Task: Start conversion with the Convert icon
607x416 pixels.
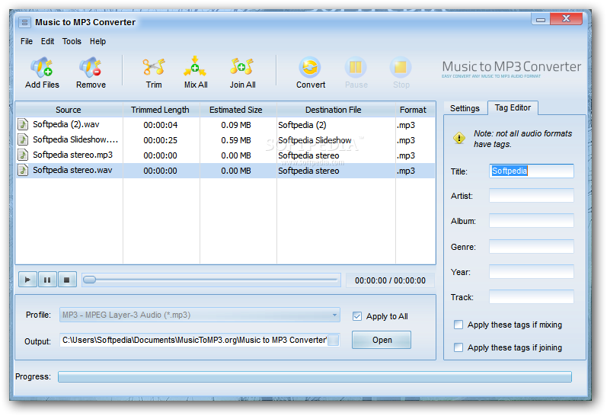Action: click(310, 67)
